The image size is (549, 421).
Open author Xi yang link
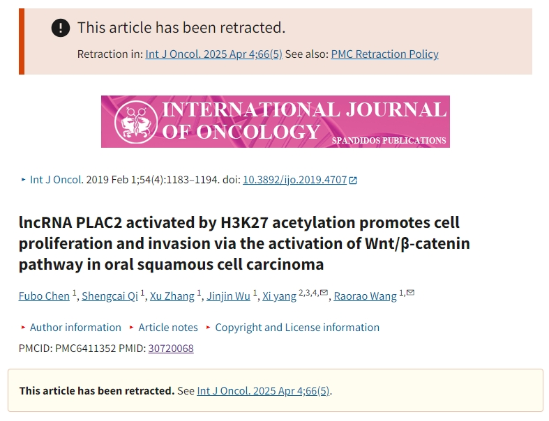280,296
